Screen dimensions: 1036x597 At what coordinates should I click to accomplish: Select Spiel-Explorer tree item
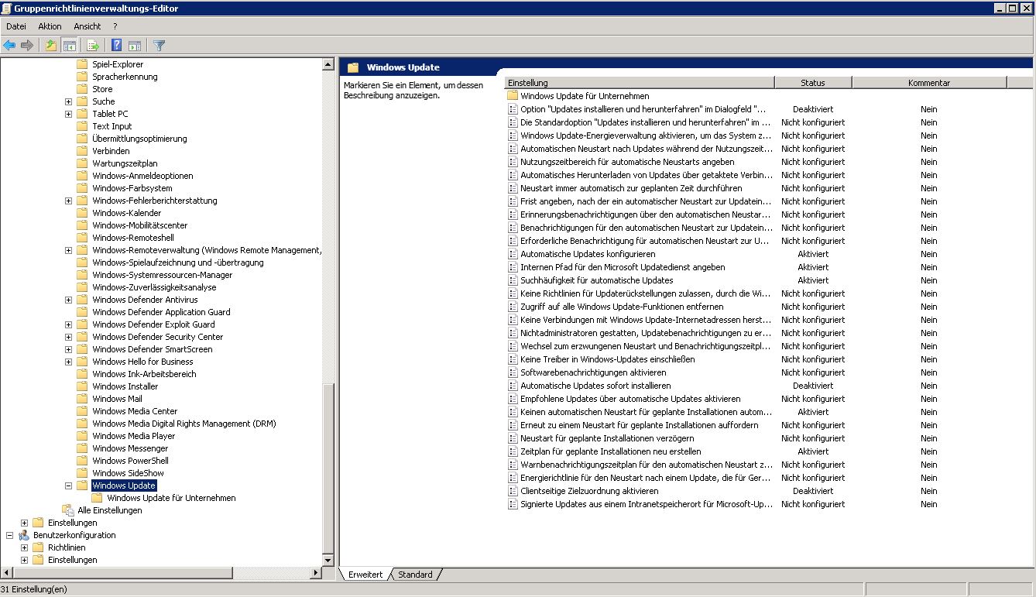tap(118, 64)
